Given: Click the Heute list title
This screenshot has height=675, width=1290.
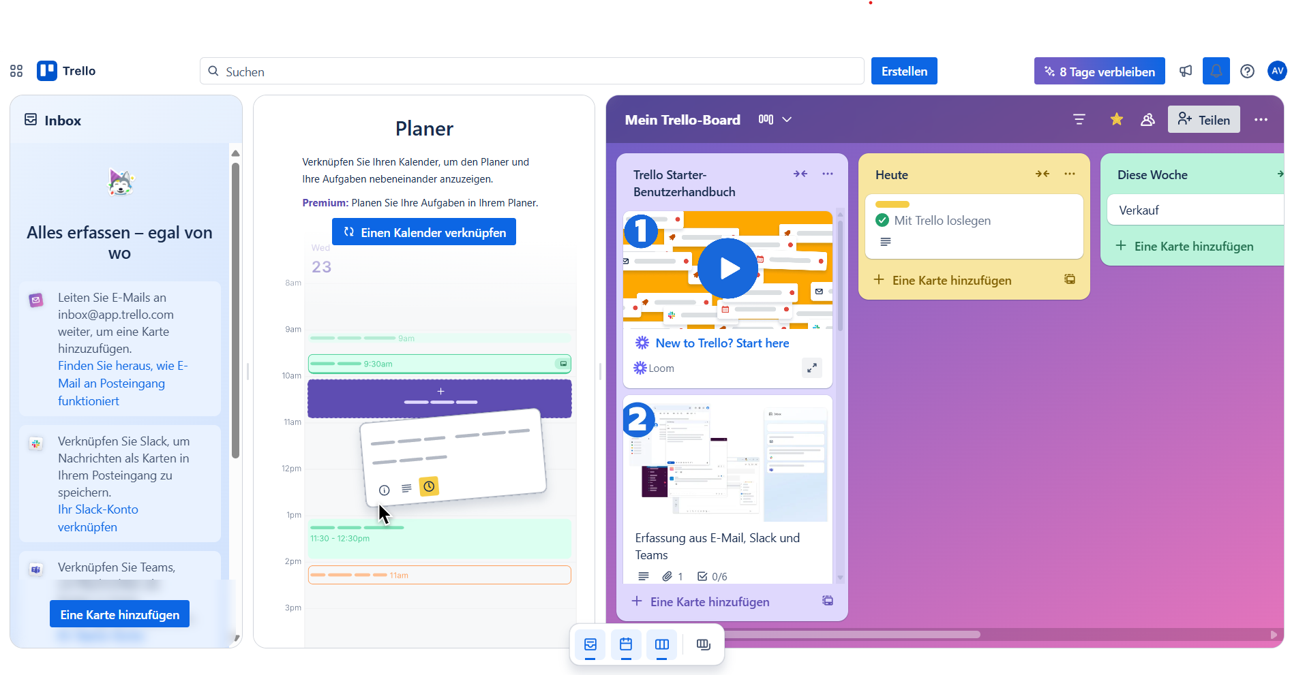Looking at the screenshot, I should tap(891, 174).
